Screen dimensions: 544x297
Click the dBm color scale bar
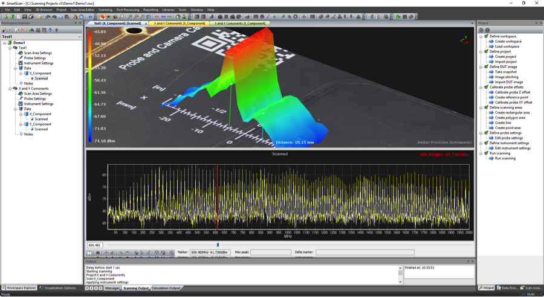point(90,87)
